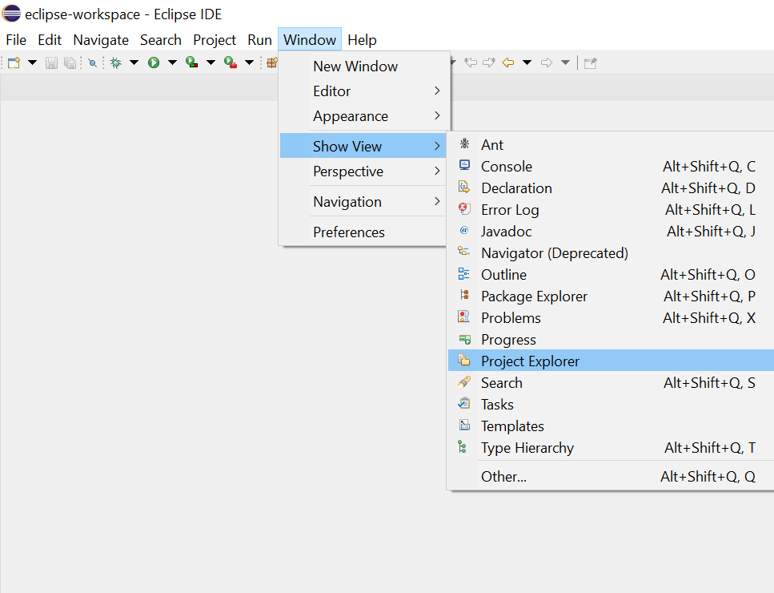This screenshot has height=593, width=774.
Task: Show the Tasks view
Action: point(611,404)
